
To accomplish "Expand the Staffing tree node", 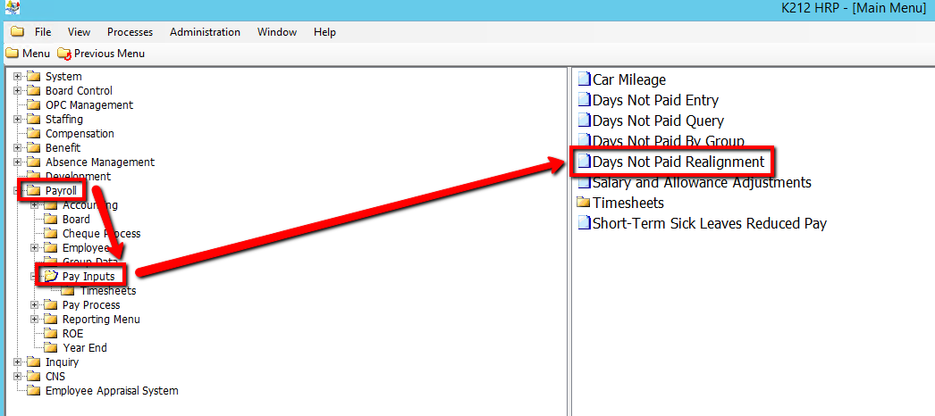I will pos(17,120).
